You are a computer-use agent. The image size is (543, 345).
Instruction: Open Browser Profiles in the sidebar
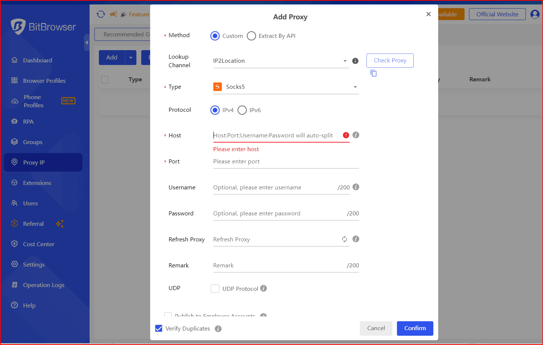(x=44, y=81)
